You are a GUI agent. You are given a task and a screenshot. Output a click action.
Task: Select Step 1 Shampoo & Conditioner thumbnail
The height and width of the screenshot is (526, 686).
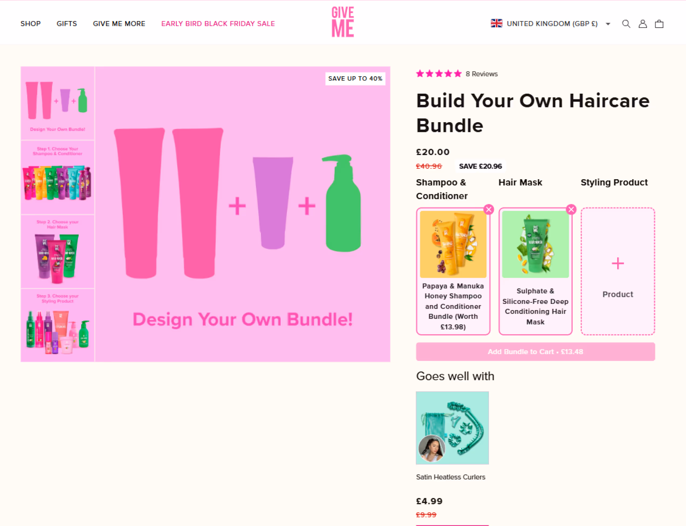57,177
